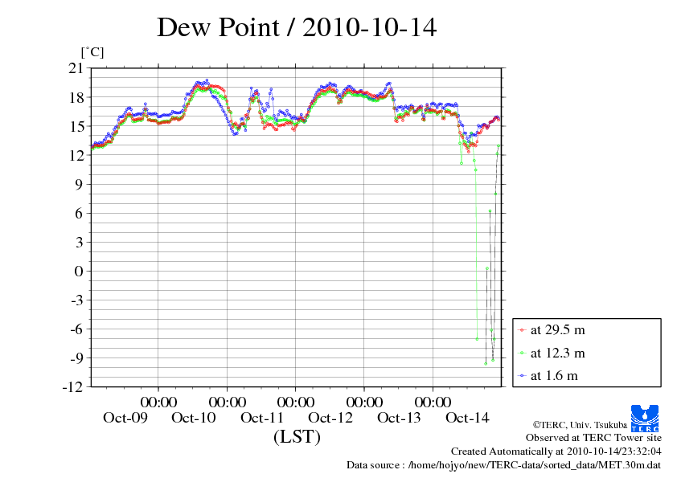The width and height of the screenshot is (677, 478).
Task: Click the '[°C]' unit label
Action: coord(92,53)
